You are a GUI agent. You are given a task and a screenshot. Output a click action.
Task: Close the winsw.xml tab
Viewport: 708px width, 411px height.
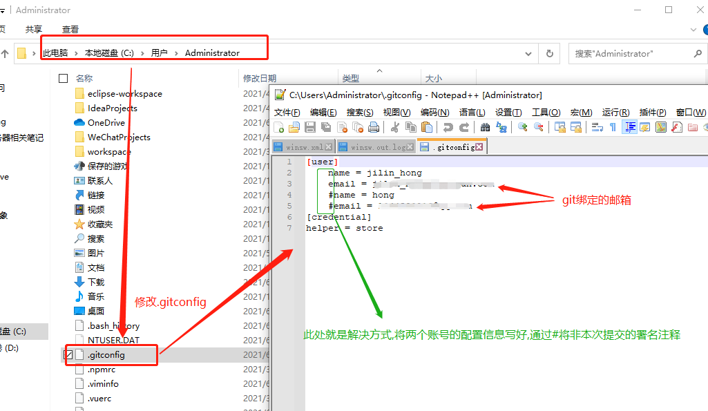[329, 147]
